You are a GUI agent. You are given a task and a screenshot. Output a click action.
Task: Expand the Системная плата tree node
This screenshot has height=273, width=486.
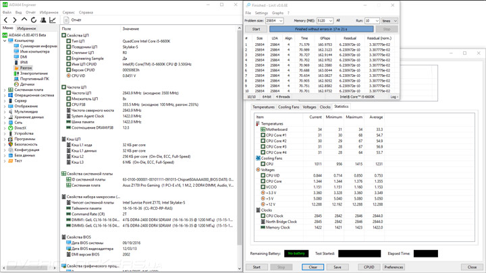point(5,90)
